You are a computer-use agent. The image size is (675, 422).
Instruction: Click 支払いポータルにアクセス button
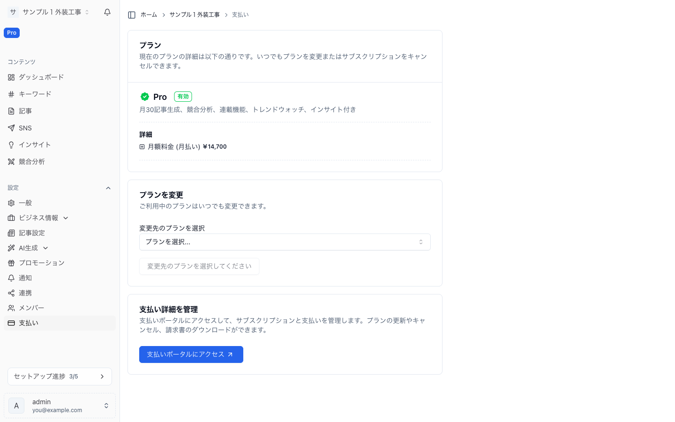coord(191,354)
